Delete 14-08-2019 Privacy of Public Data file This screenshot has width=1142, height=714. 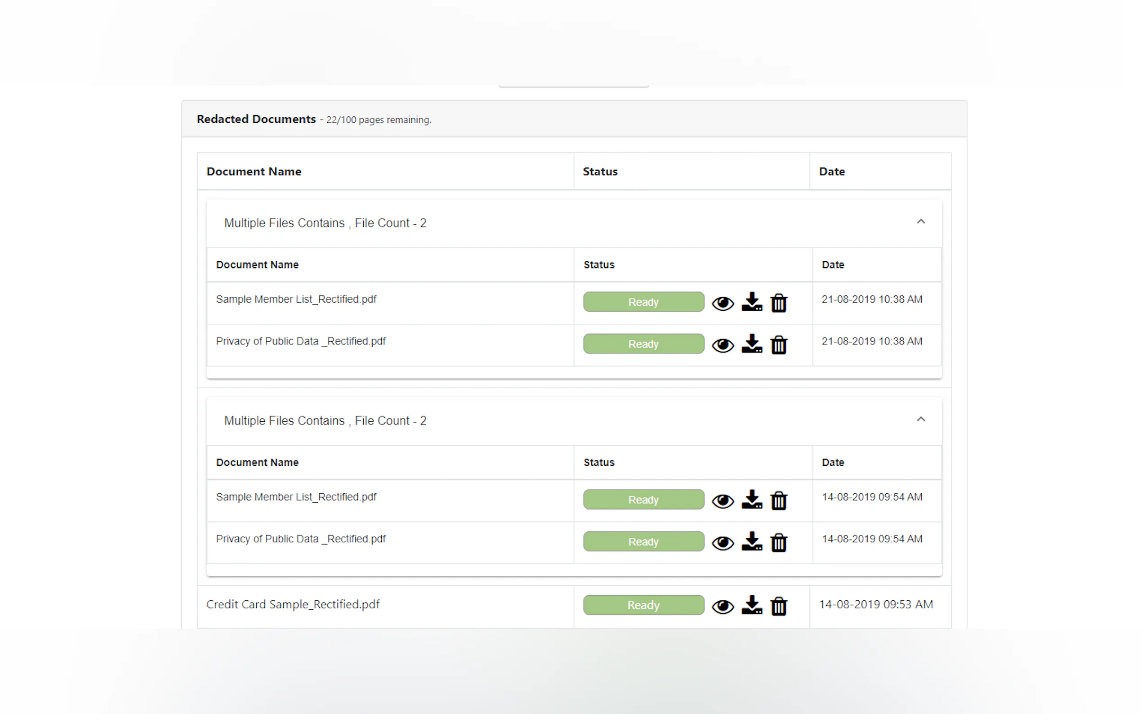(x=778, y=543)
